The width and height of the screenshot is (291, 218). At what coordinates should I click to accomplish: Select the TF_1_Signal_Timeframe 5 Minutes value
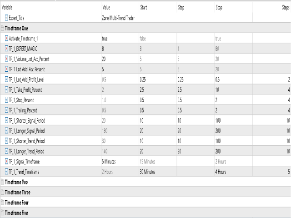pos(109,162)
